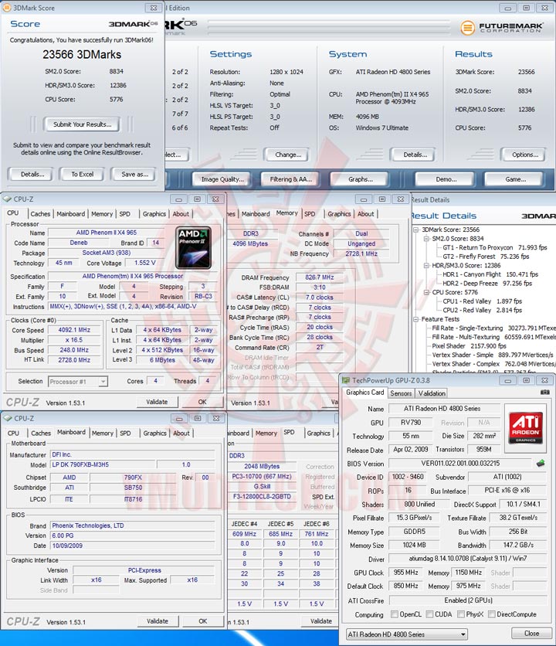Viewport: 556px width, 646px height.
Task: Click Demo button in 3DMark
Action: pyautogui.click(x=446, y=179)
